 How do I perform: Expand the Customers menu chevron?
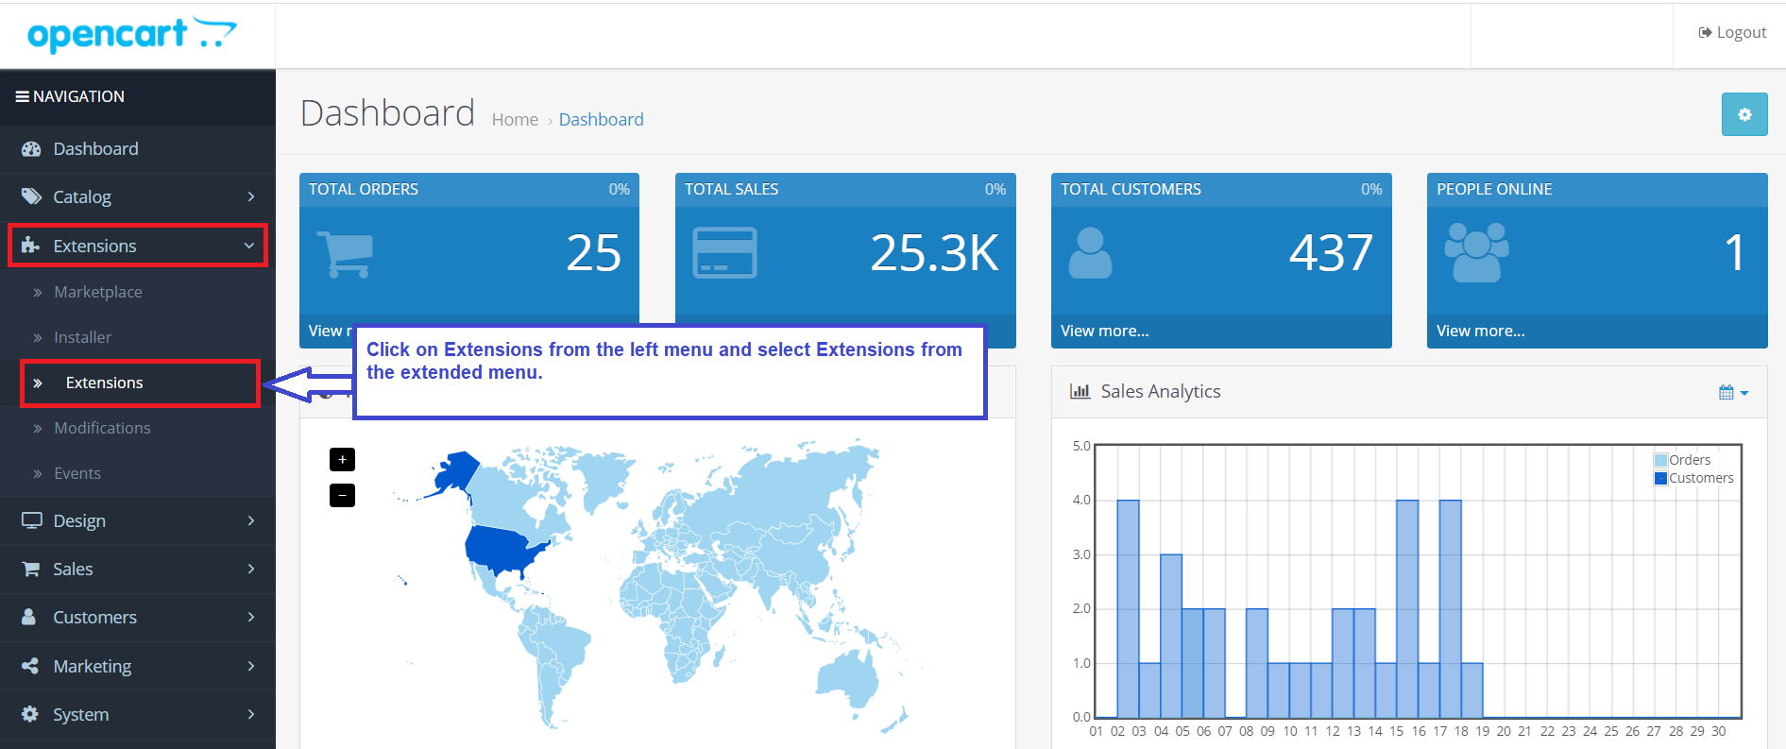click(x=251, y=617)
